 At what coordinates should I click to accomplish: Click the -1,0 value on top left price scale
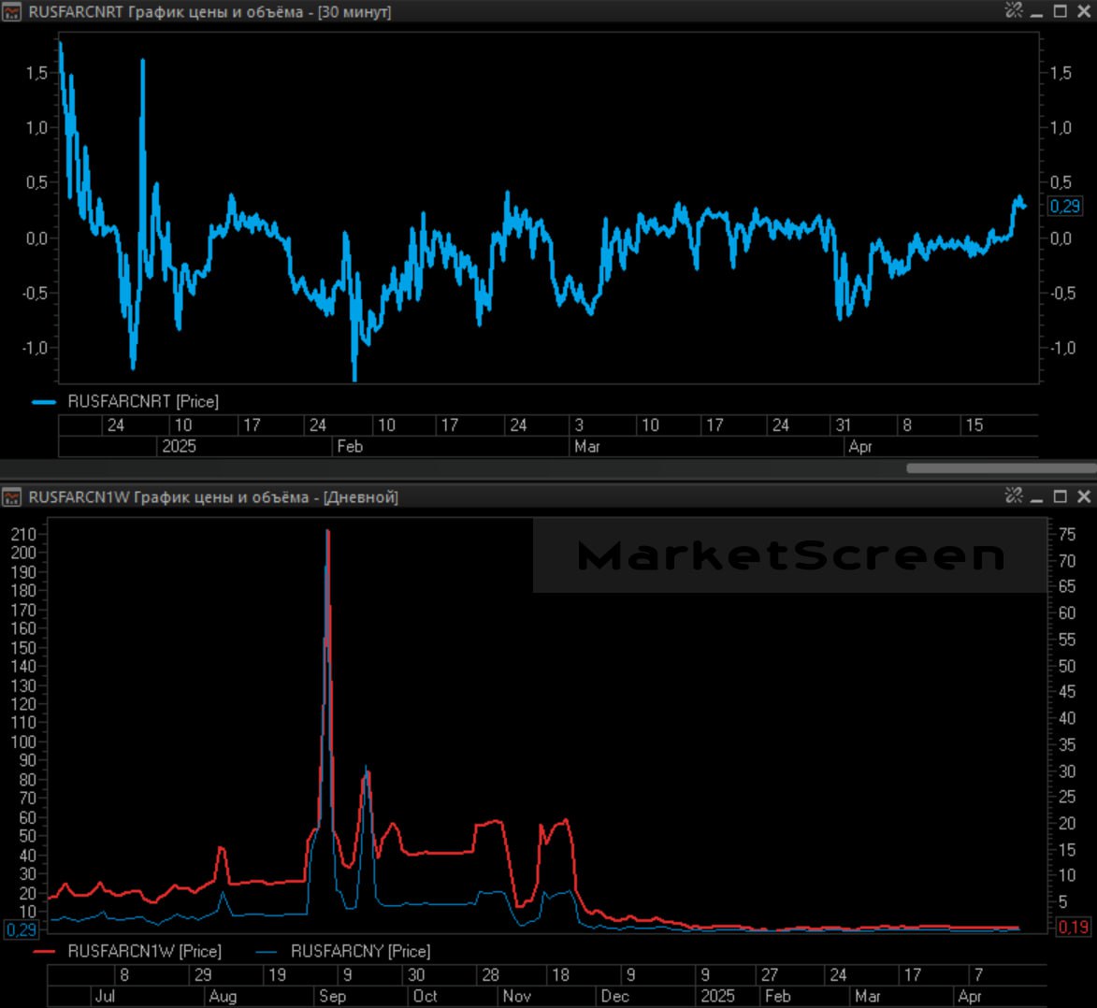(35, 348)
